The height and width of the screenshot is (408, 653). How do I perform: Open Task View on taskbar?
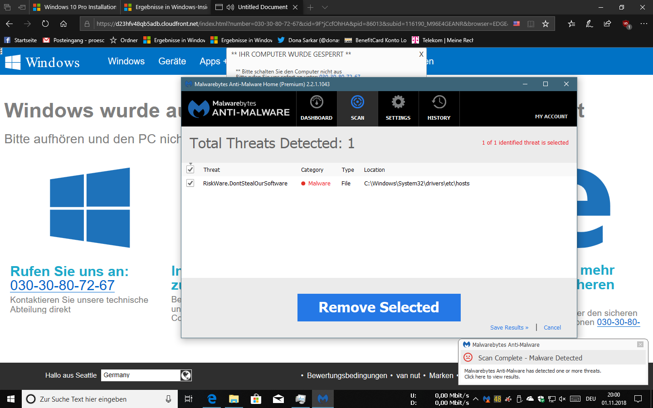(189, 399)
